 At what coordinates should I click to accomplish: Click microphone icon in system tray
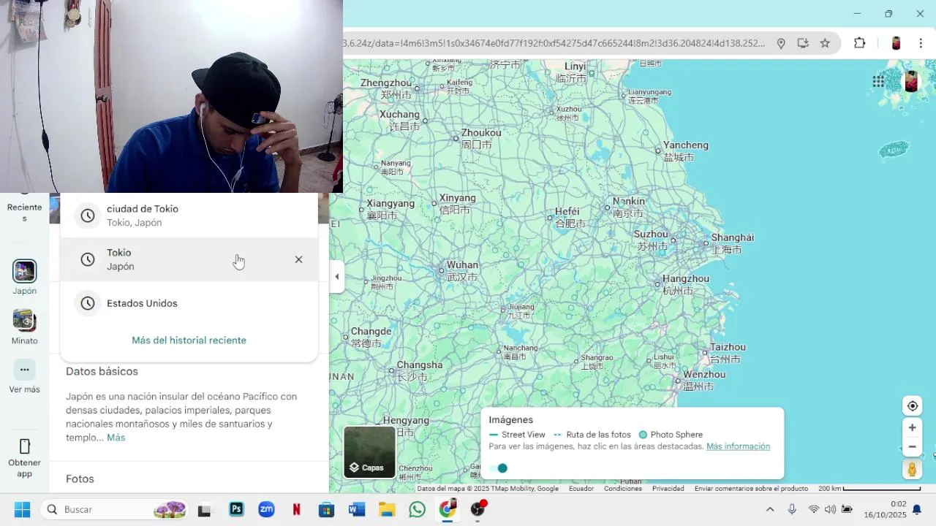click(x=792, y=509)
